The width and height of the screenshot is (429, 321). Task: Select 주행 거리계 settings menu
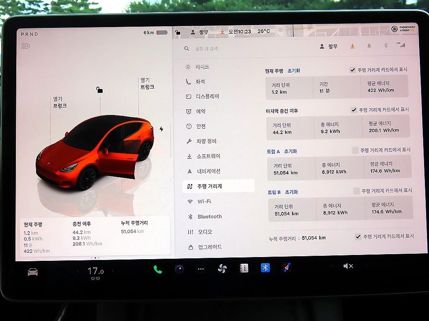coord(218,186)
